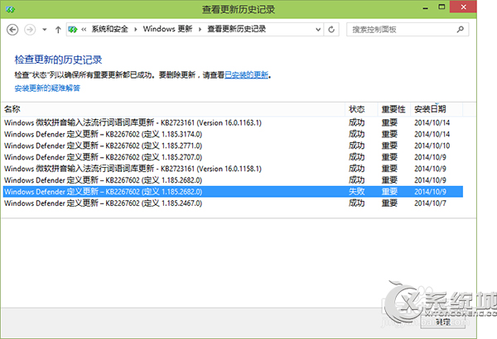Viewport: 497px width, 339px height.
Task: Expand arrow after 系统和安全 breadcrumb
Action: point(136,30)
